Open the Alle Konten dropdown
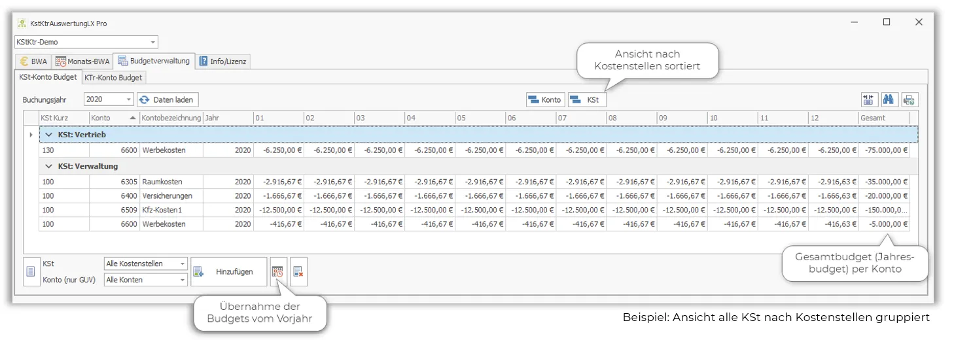The width and height of the screenshot is (954, 340). point(181,280)
